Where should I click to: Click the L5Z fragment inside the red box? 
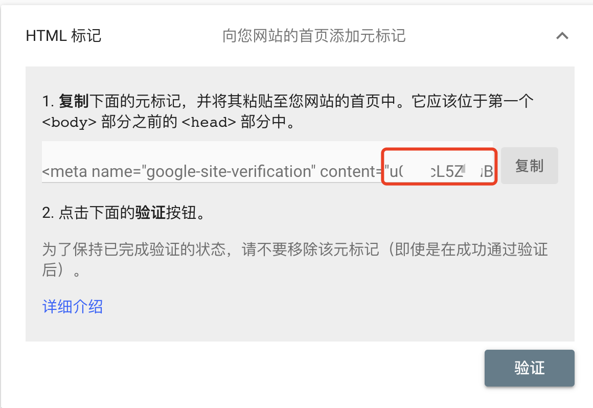pos(449,172)
